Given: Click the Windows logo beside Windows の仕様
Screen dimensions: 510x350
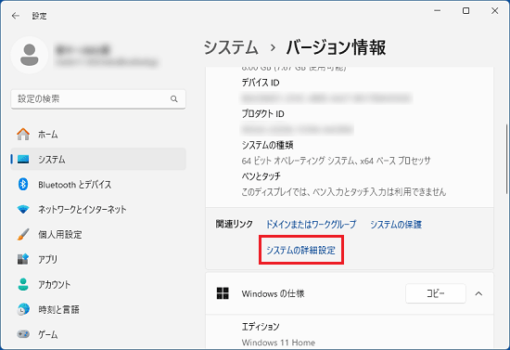Looking at the screenshot, I should (223, 293).
